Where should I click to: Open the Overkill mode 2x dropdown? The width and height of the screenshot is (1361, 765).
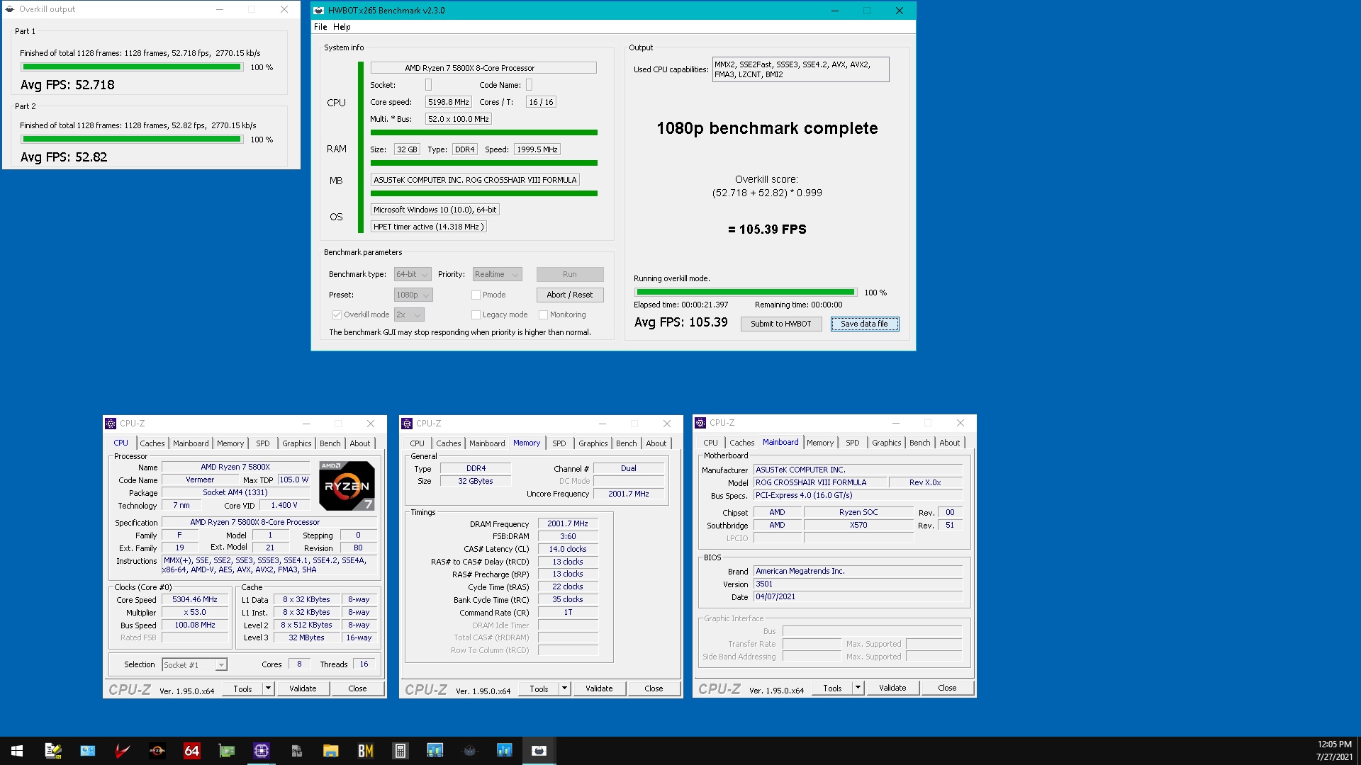tap(409, 315)
